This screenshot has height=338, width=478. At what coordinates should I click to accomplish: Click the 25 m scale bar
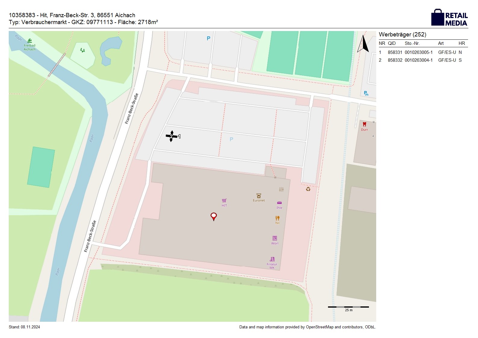click(348, 307)
